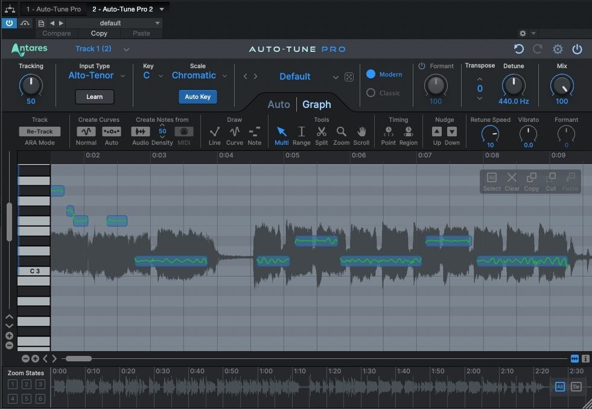Expand plugin instance list arrow

pos(162,9)
